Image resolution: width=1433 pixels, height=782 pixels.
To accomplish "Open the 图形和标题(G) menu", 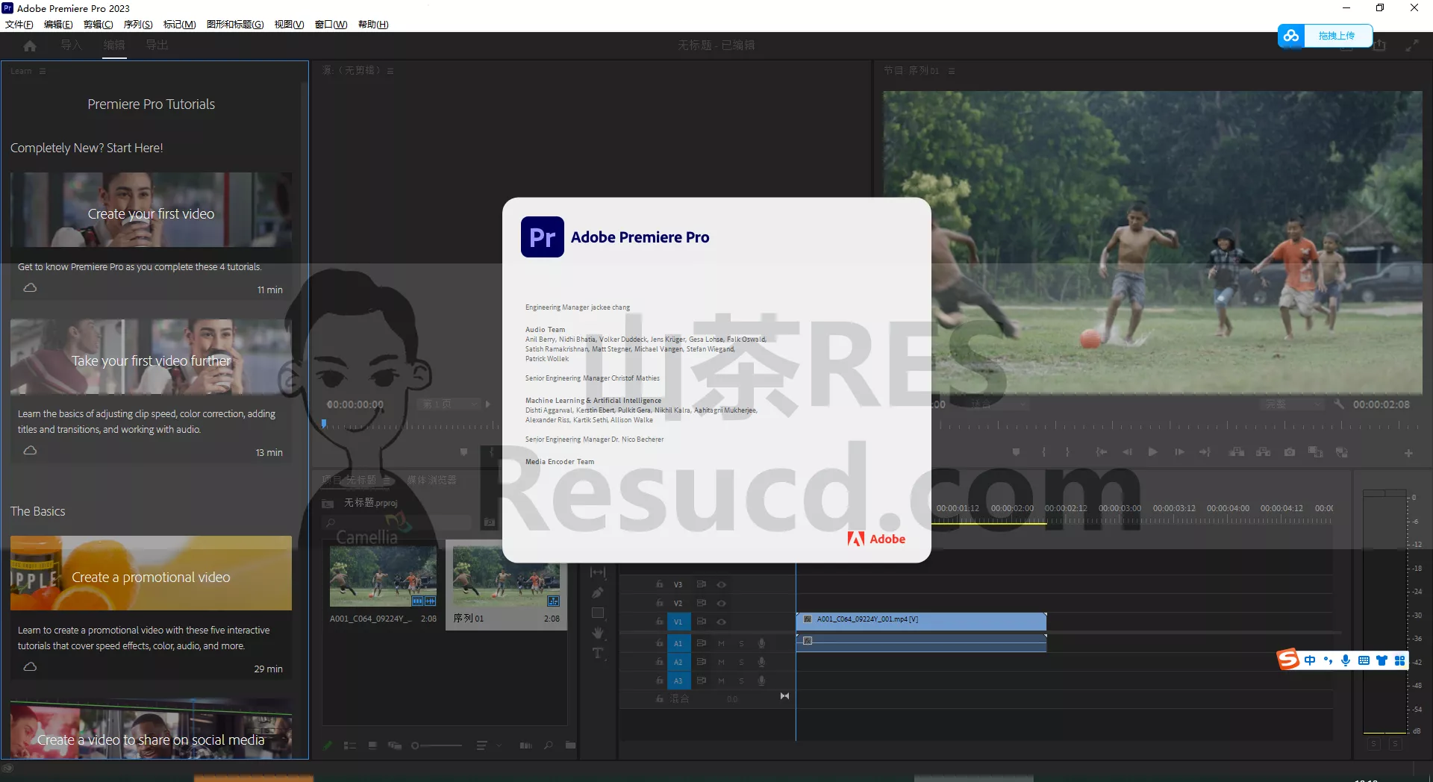I will pos(235,24).
